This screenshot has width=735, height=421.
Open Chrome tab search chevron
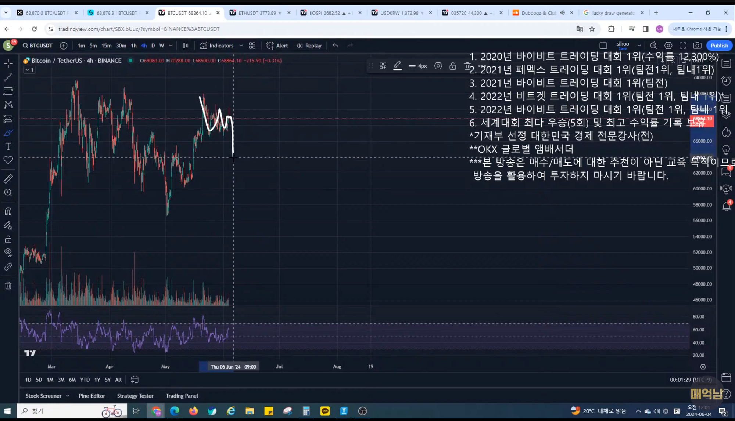click(x=6, y=13)
